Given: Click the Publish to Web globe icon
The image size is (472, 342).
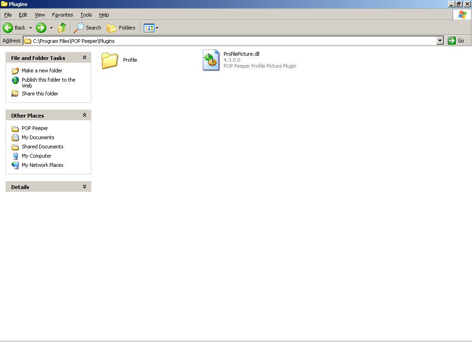Looking at the screenshot, I should 15,80.
